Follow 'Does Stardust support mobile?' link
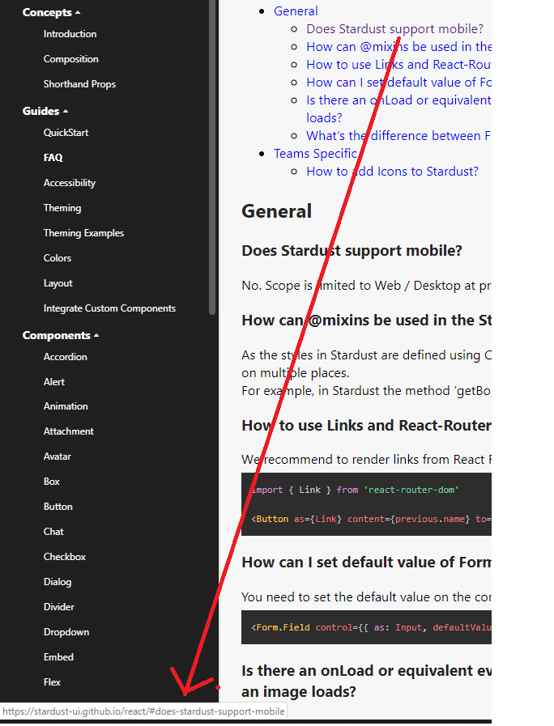 click(394, 28)
